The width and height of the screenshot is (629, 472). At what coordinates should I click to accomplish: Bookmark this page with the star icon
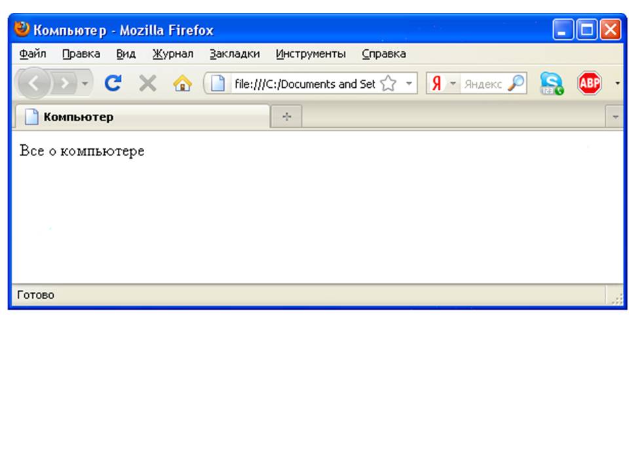click(389, 84)
